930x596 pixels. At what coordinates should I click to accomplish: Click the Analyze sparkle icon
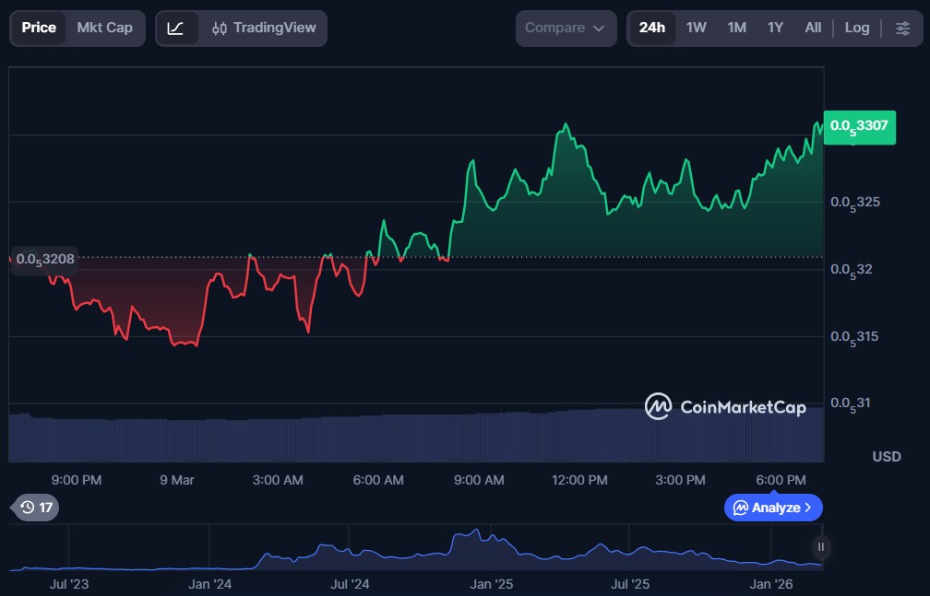pyautogui.click(x=741, y=508)
